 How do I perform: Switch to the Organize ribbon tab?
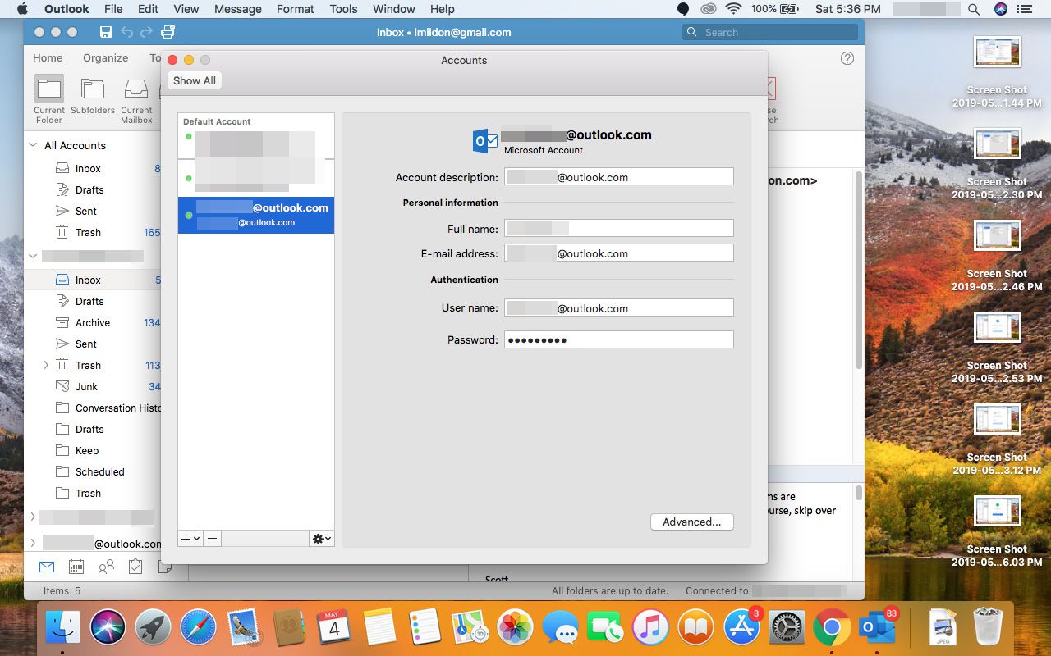(x=105, y=57)
